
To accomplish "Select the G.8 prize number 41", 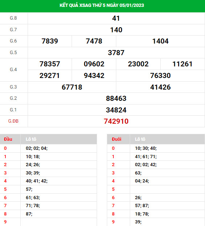I will click(116, 18).
